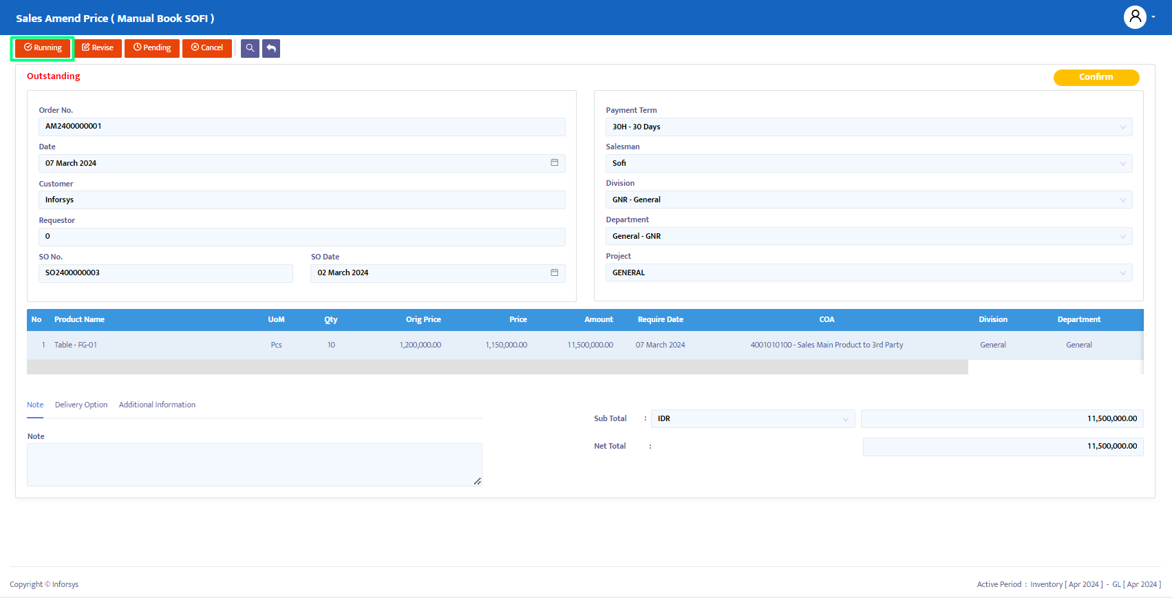This screenshot has width=1172, height=598.
Task: Open search with the magnifier icon
Action: (250, 48)
